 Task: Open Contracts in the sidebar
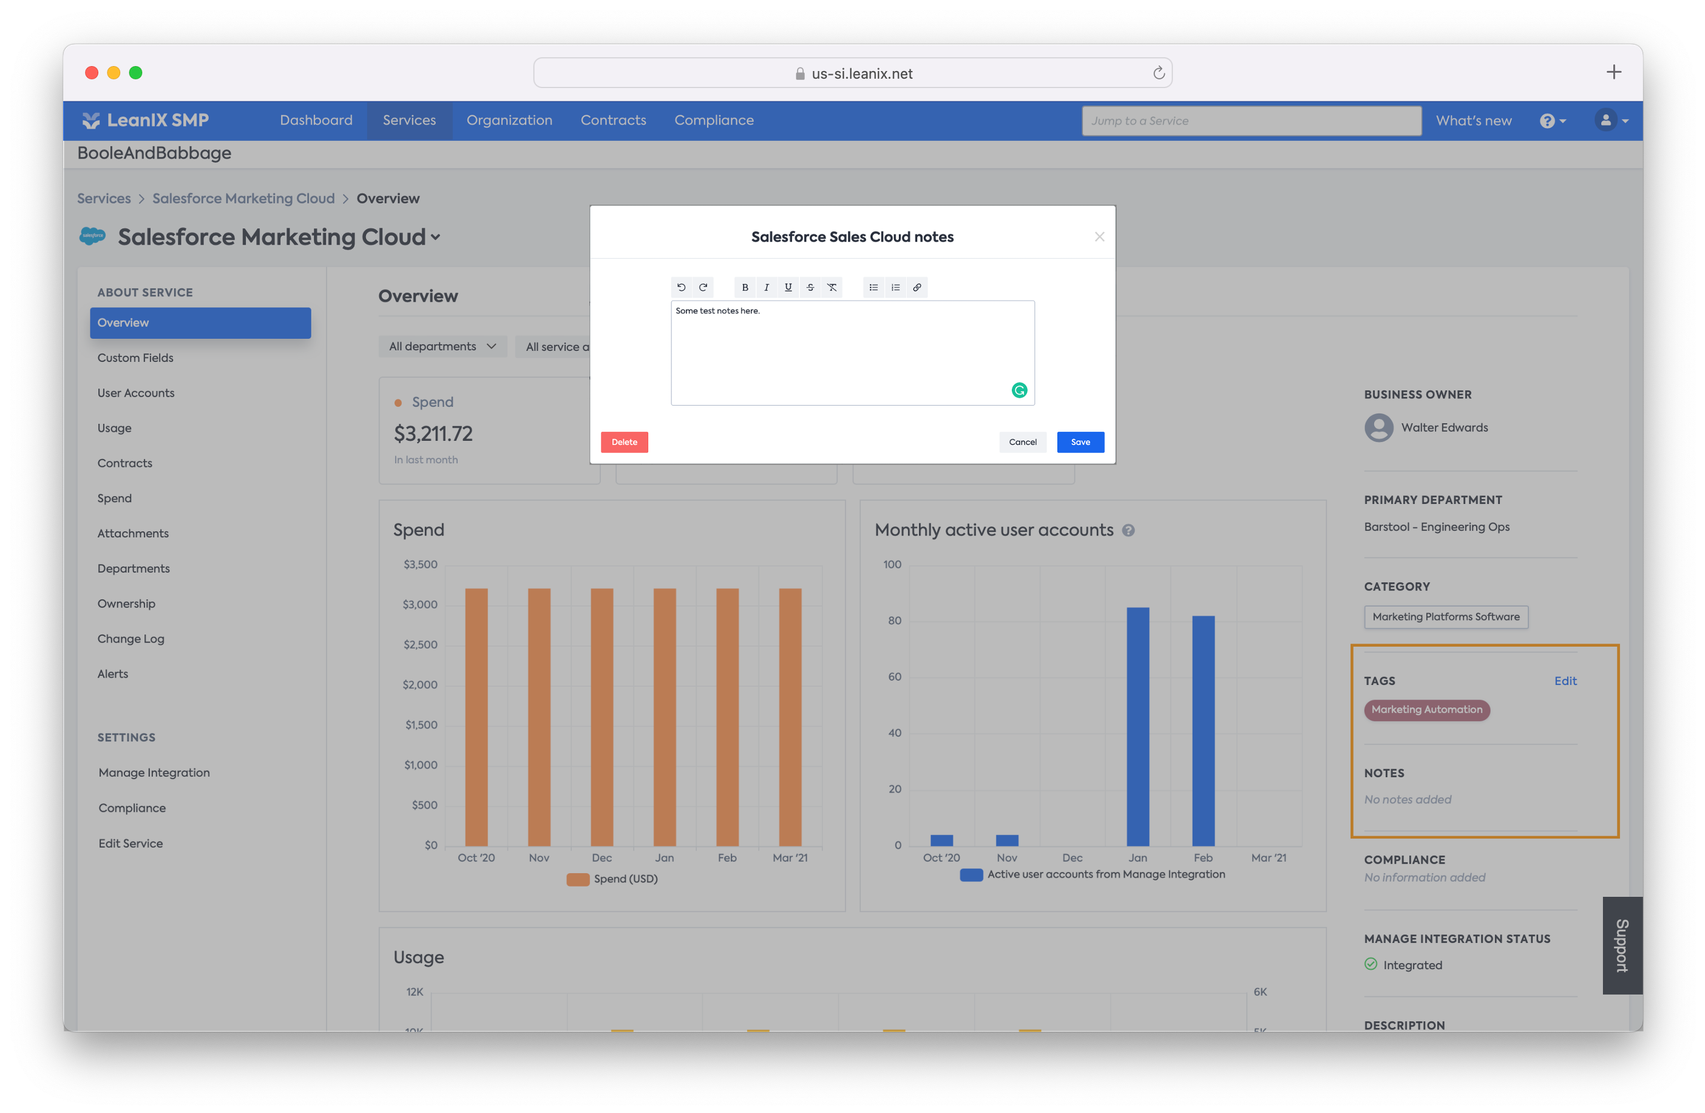pyautogui.click(x=124, y=463)
